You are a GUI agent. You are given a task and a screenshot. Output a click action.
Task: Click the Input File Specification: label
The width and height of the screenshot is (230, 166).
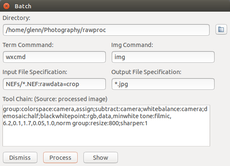(35, 72)
